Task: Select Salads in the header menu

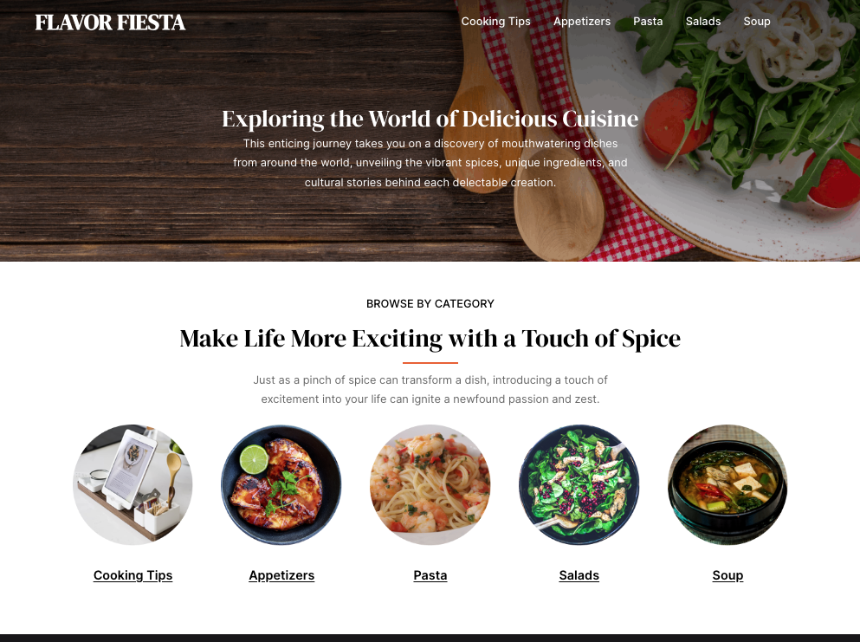Action: pos(703,22)
